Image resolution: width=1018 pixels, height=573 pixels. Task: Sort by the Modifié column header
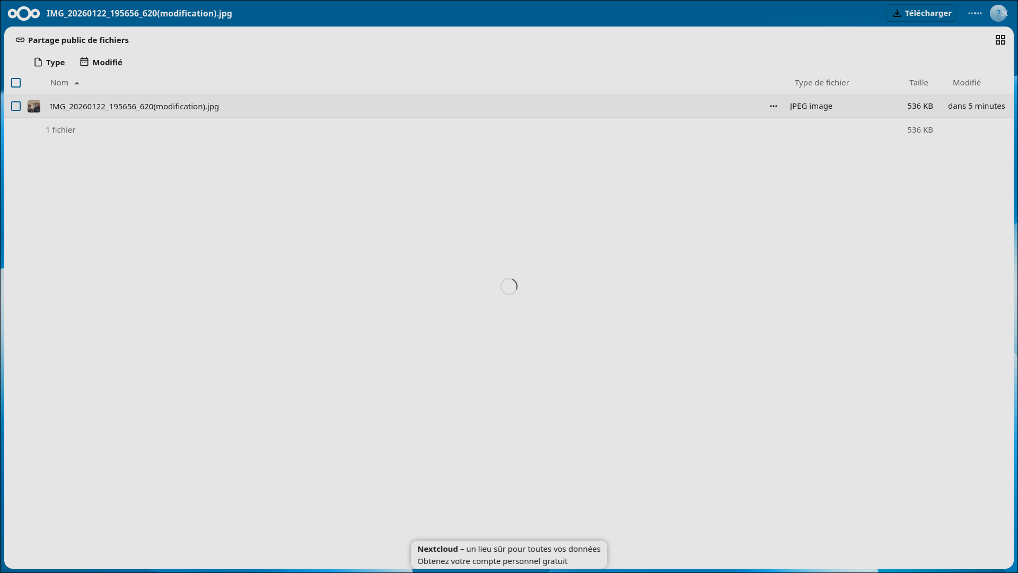click(x=966, y=83)
